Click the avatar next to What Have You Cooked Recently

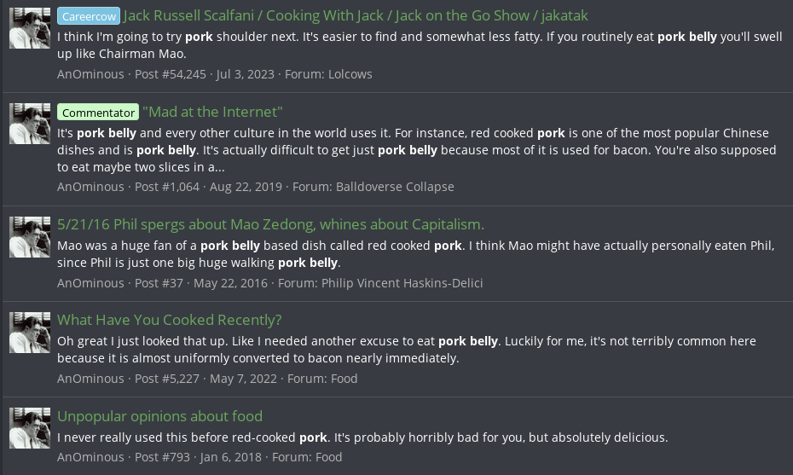pos(30,332)
